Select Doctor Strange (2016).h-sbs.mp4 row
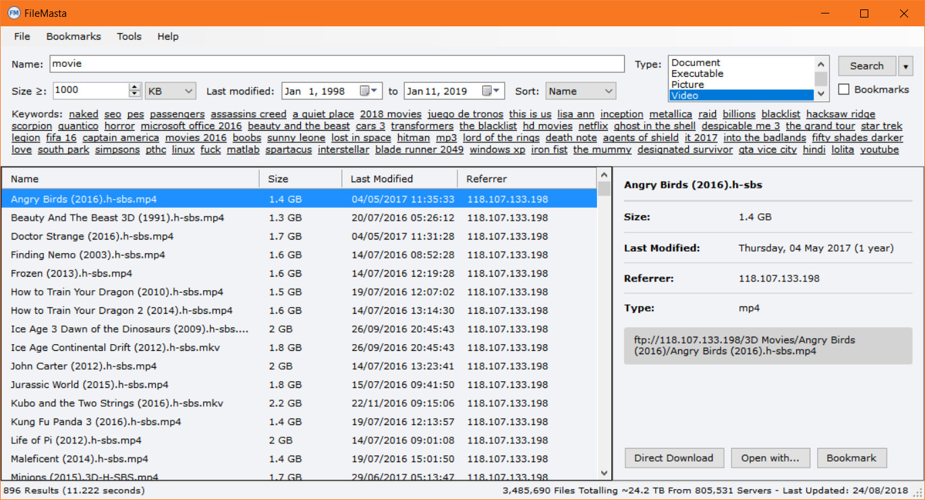 point(299,236)
